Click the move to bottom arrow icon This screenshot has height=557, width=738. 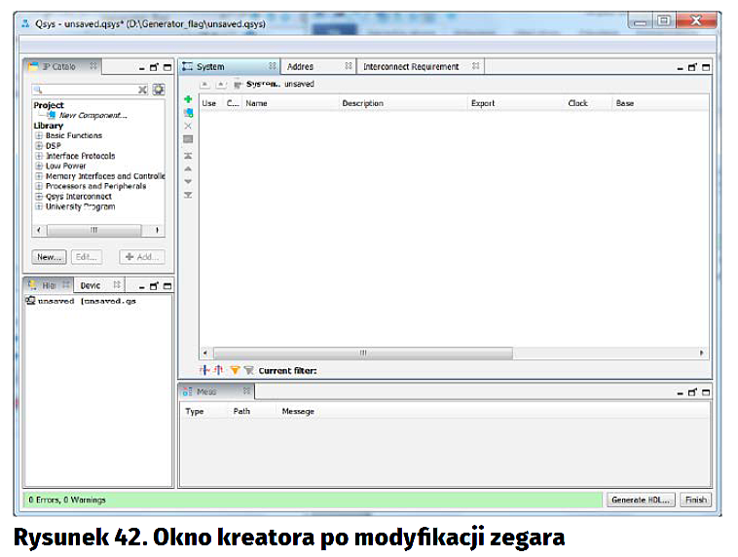pyautogui.click(x=188, y=196)
